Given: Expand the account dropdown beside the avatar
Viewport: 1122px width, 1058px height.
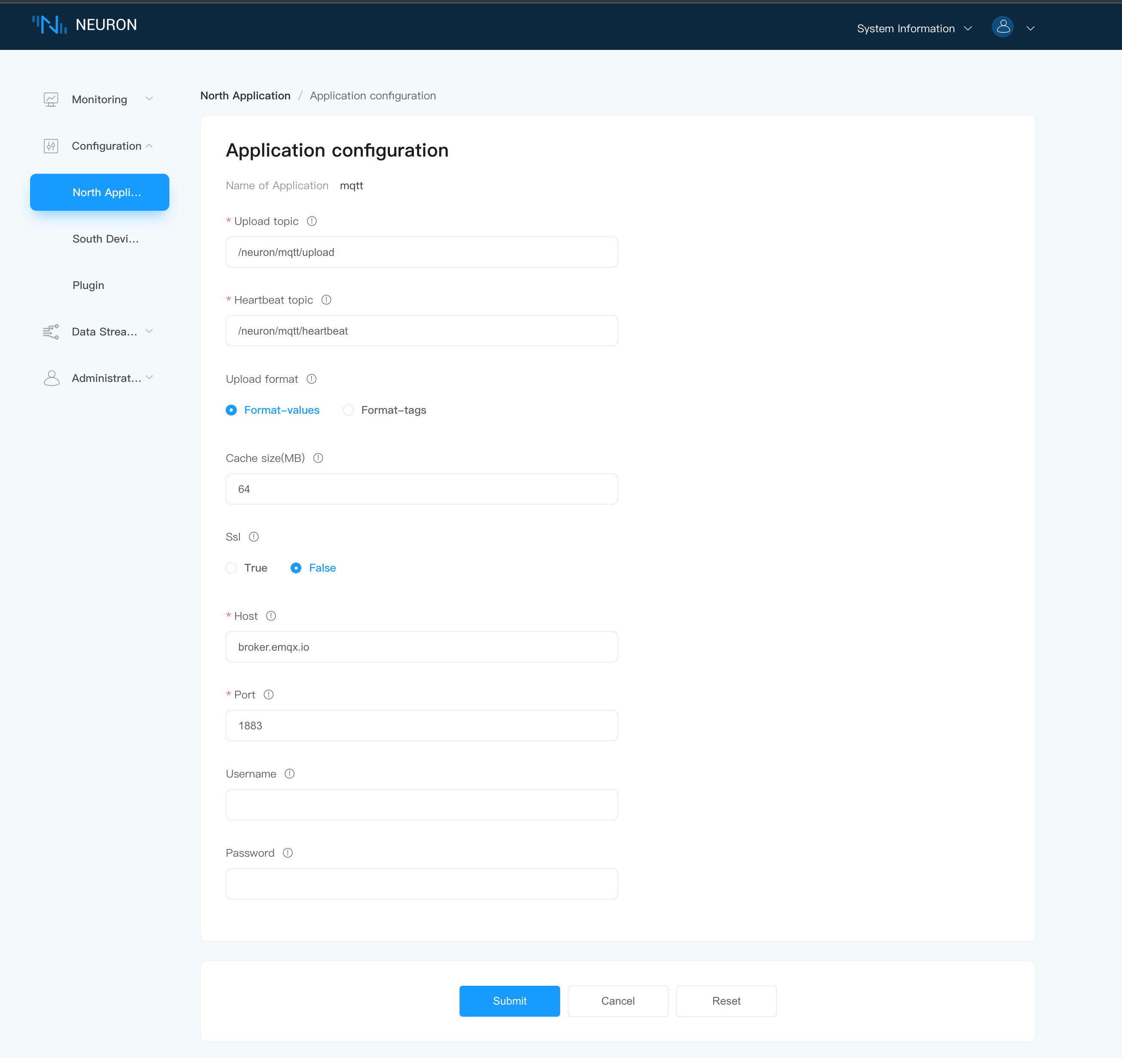Looking at the screenshot, I should click(x=1031, y=28).
